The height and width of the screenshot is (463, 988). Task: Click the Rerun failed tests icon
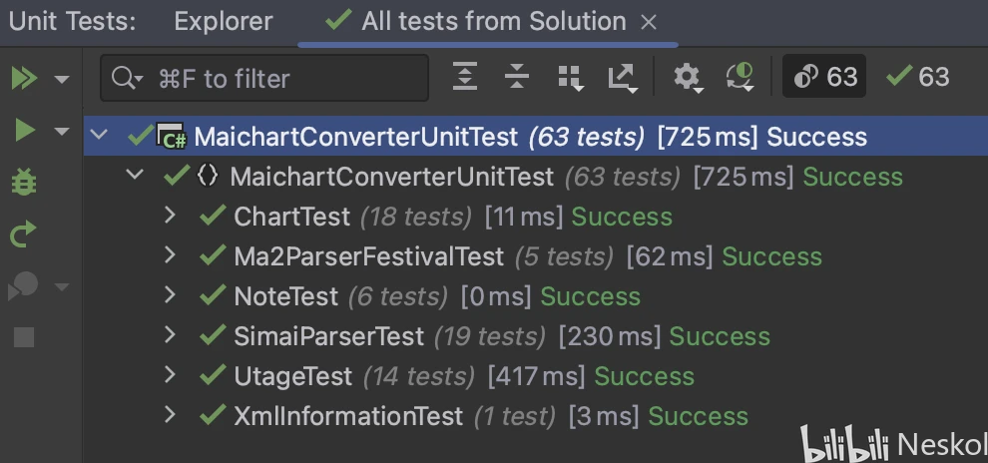24,234
